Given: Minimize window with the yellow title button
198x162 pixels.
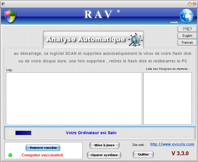Looking at the screenshot, I should 190,4.
